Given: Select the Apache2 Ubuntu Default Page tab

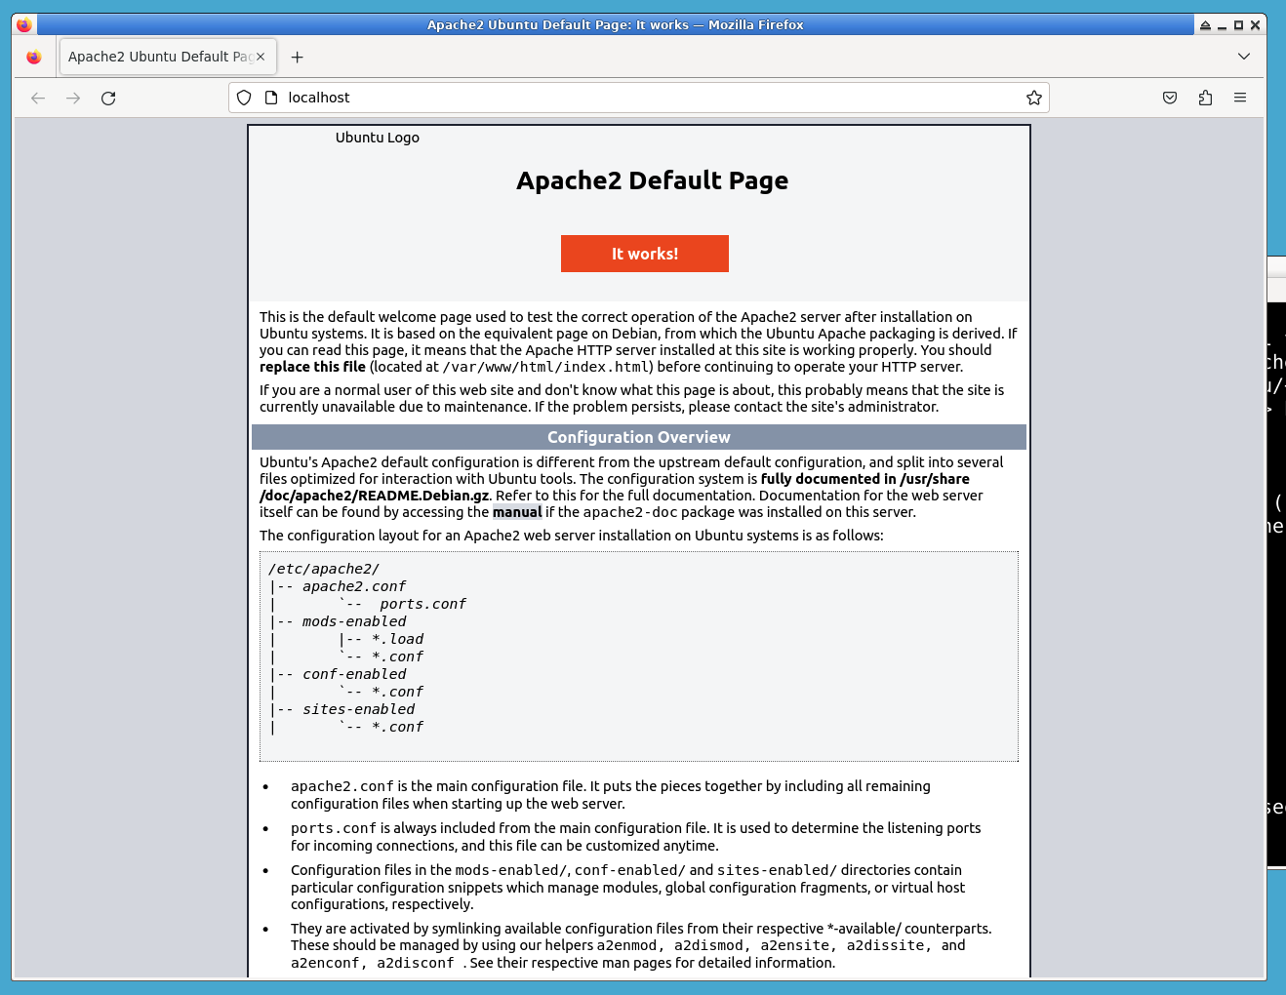Looking at the screenshot, I should click(x=156, y=57).
